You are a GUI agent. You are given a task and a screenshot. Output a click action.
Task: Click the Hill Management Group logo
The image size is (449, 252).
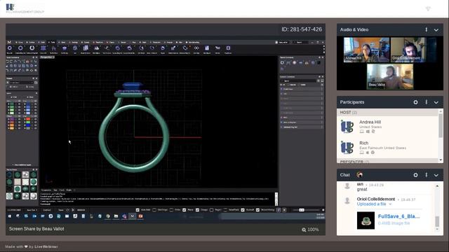(25, 8)
